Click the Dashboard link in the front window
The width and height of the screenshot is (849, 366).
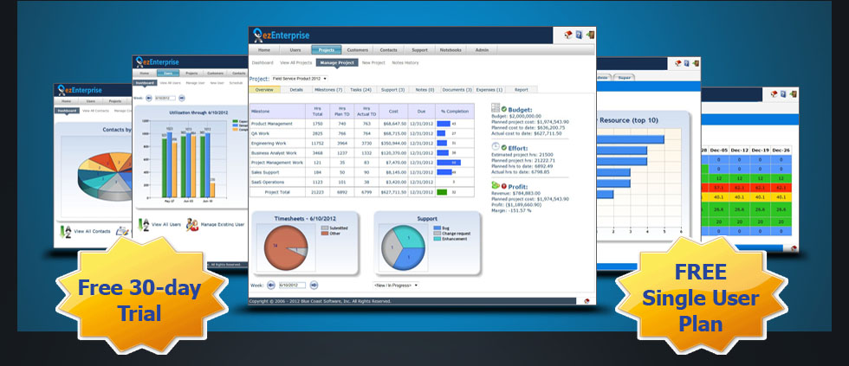click(262, 62)
